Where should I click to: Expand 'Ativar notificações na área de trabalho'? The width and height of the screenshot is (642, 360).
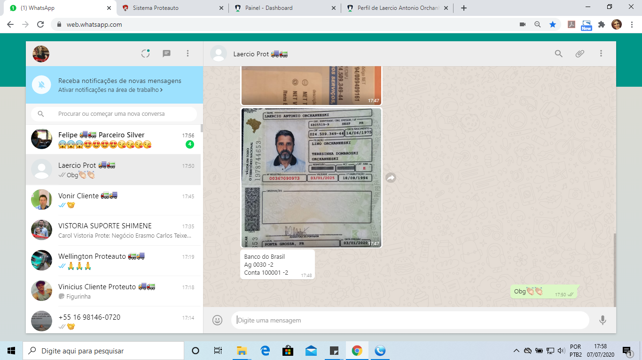coord(110,90)
